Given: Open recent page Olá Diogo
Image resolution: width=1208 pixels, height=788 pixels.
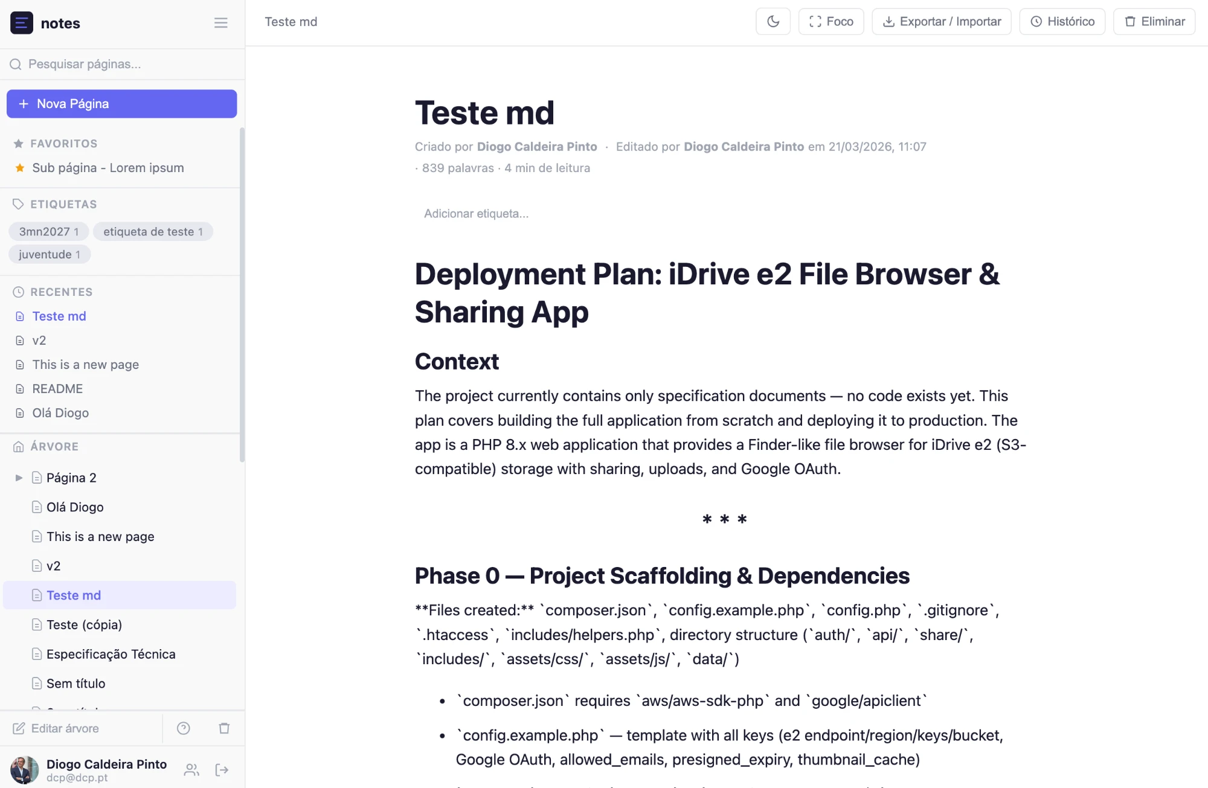Looking at the screenshot, I should 60,413.
